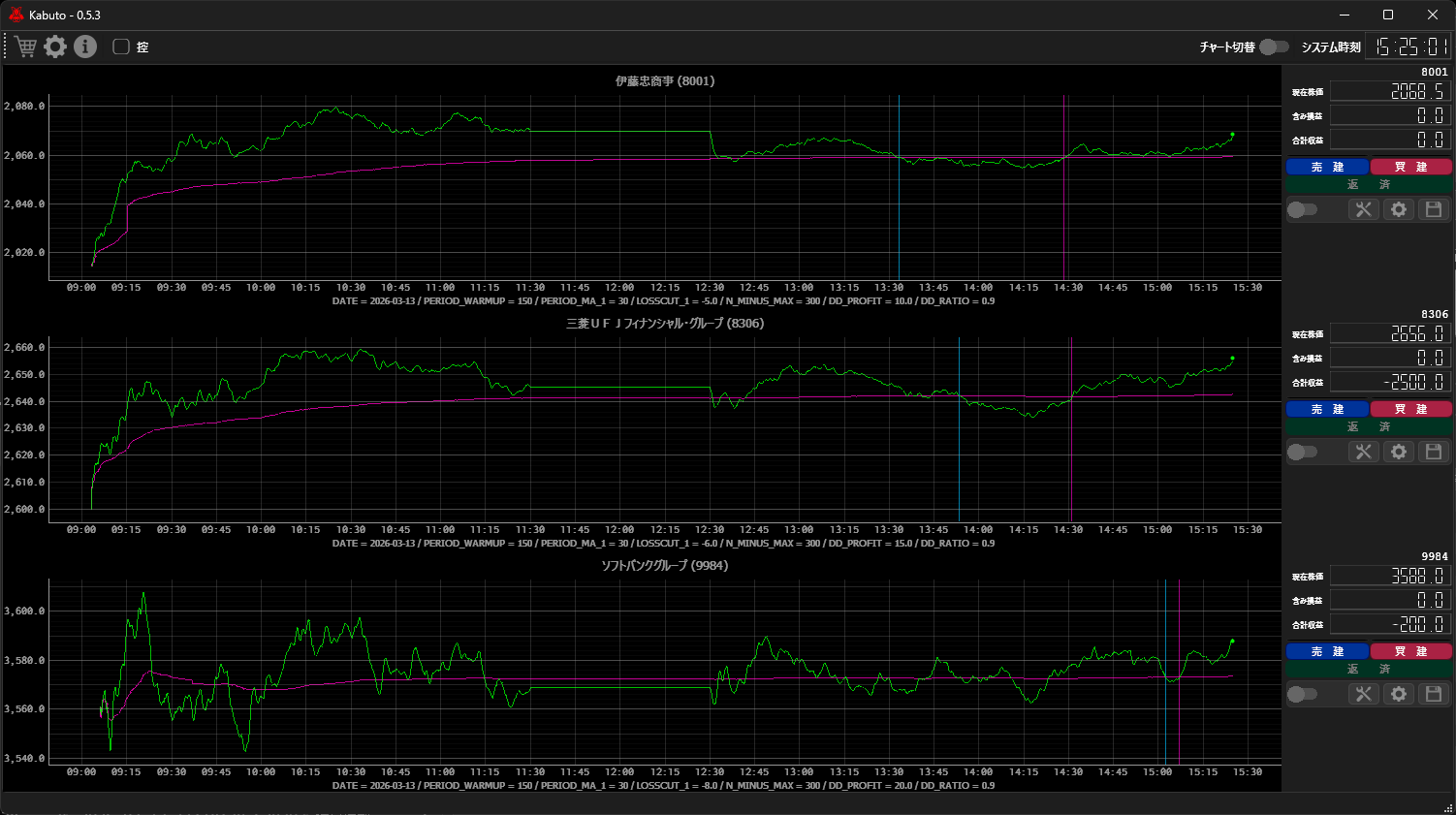Show app info via the 'i' icon
1456x815 pixels.
pos(85,47)
